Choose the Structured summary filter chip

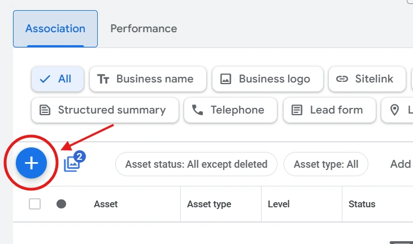pos(105,110)
